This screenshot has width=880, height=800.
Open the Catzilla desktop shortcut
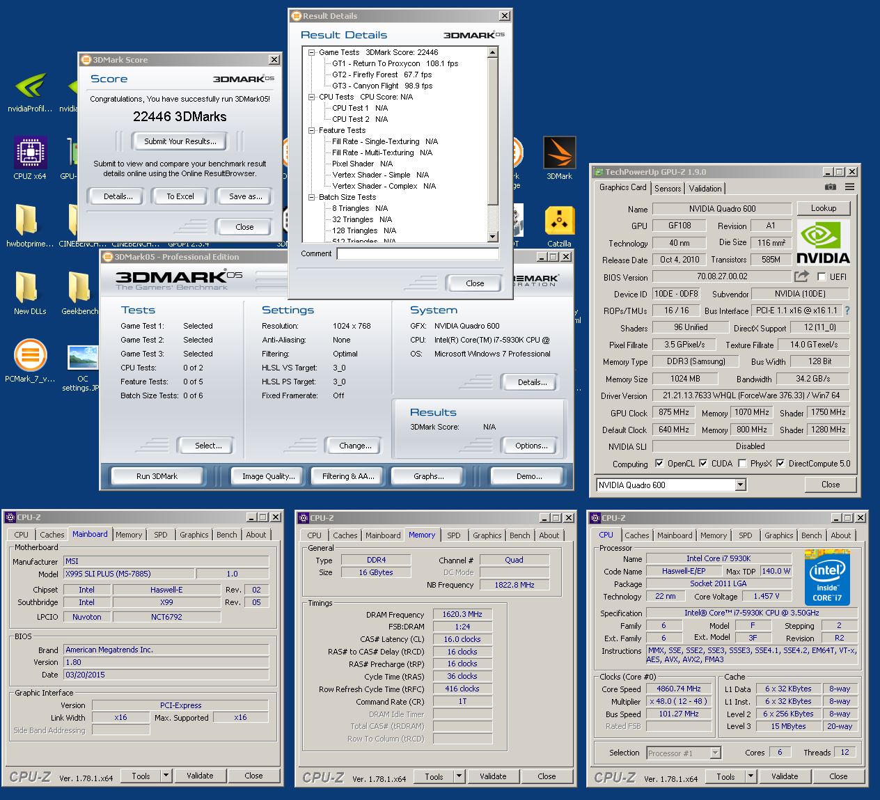coord(560,226)
